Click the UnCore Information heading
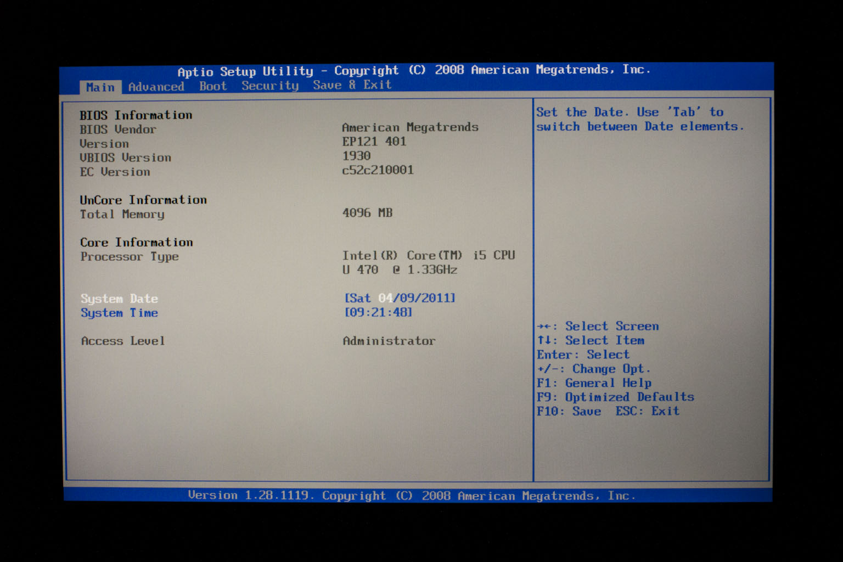 click(x=143, y=200)
